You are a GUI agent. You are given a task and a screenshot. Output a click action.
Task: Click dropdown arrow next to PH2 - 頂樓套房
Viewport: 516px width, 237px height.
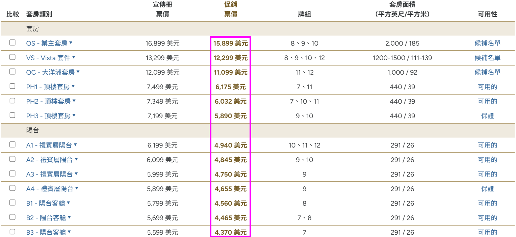point(74,101)
